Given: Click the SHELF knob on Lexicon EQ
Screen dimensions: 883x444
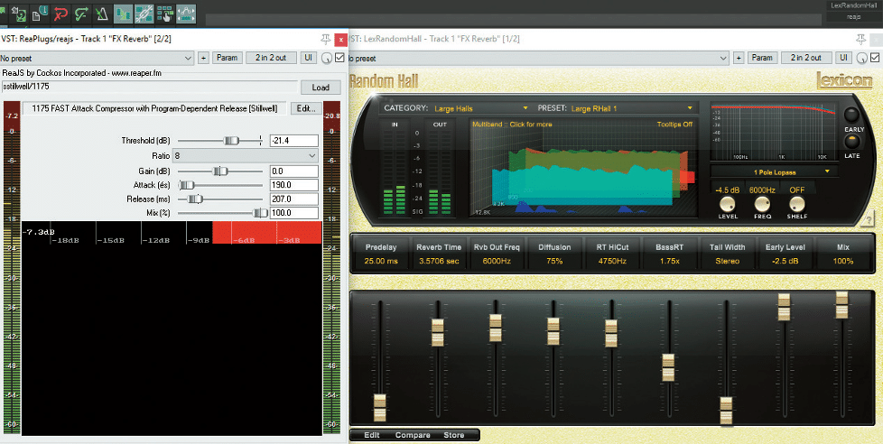Looking at the screenshot, I should [797, 204].
